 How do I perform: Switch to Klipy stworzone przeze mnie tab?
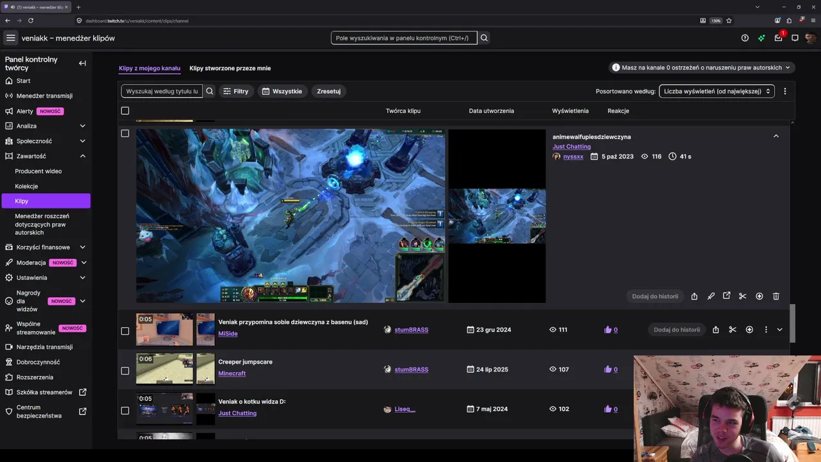[230, 68]
